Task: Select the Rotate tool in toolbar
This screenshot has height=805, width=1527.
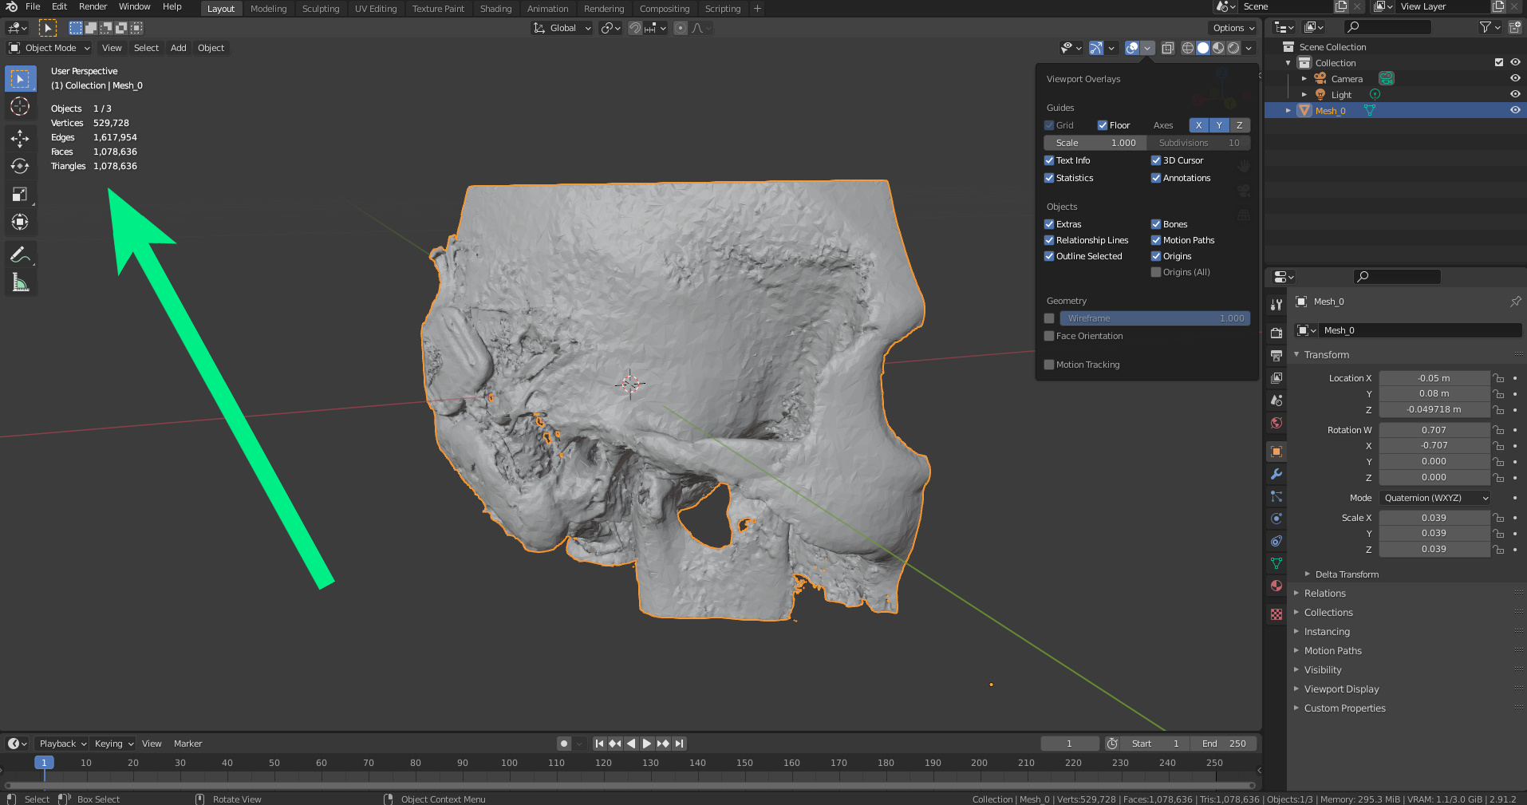Action: point(20,166)
